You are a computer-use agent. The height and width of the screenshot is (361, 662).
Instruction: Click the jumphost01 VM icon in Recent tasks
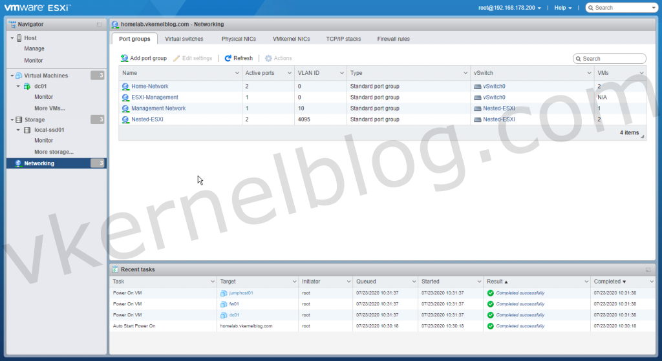tap(224, 293)
